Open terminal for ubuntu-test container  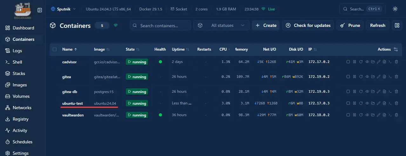point(390,103)
